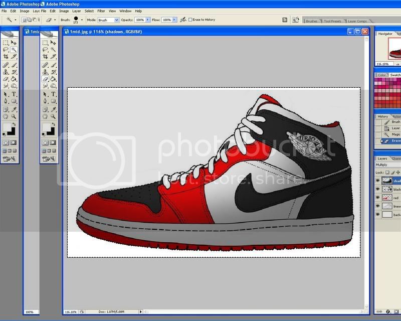Hide the black layer via its eye icon
The width and height of the screenshot is (401, 321).
point(378,189)
